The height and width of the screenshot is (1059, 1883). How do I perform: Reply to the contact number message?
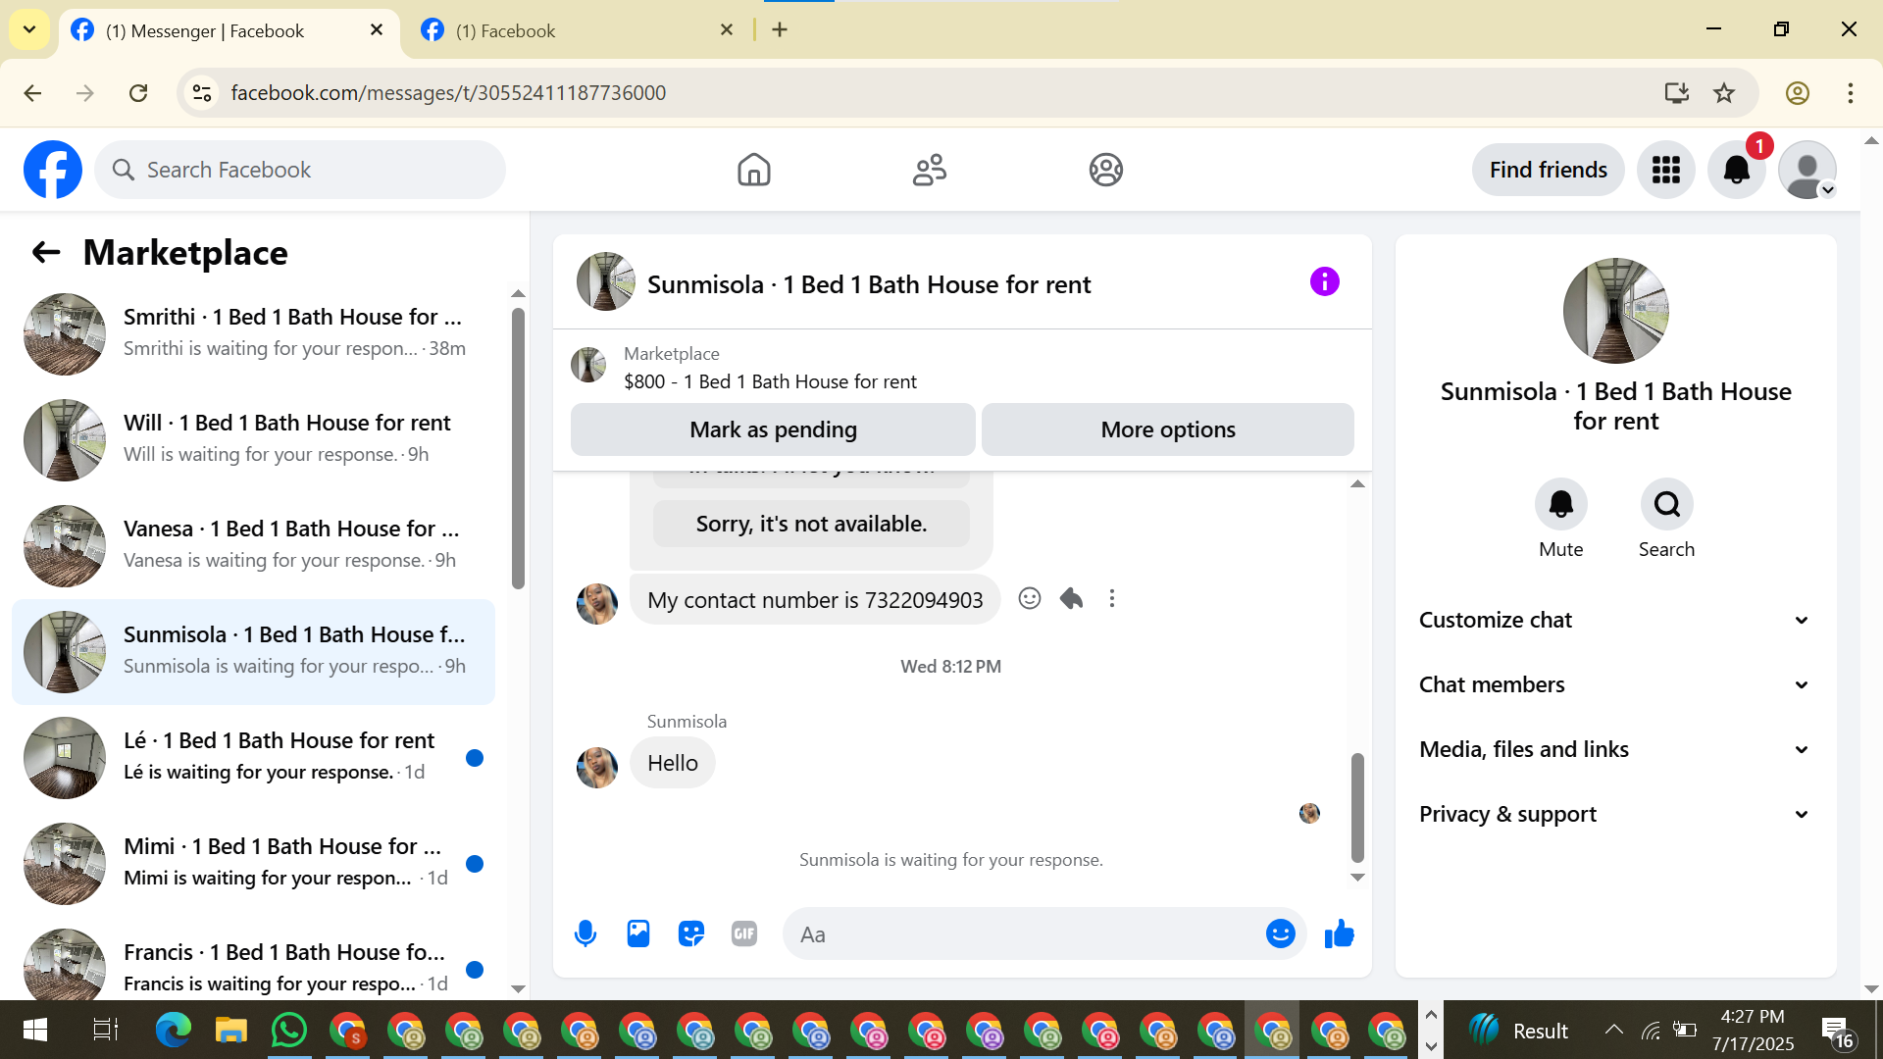[x=1071, y=598]
